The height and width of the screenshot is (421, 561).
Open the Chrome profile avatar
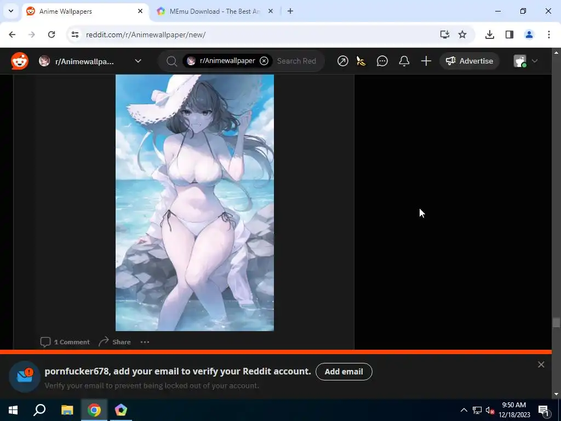[x=529, y=35]
